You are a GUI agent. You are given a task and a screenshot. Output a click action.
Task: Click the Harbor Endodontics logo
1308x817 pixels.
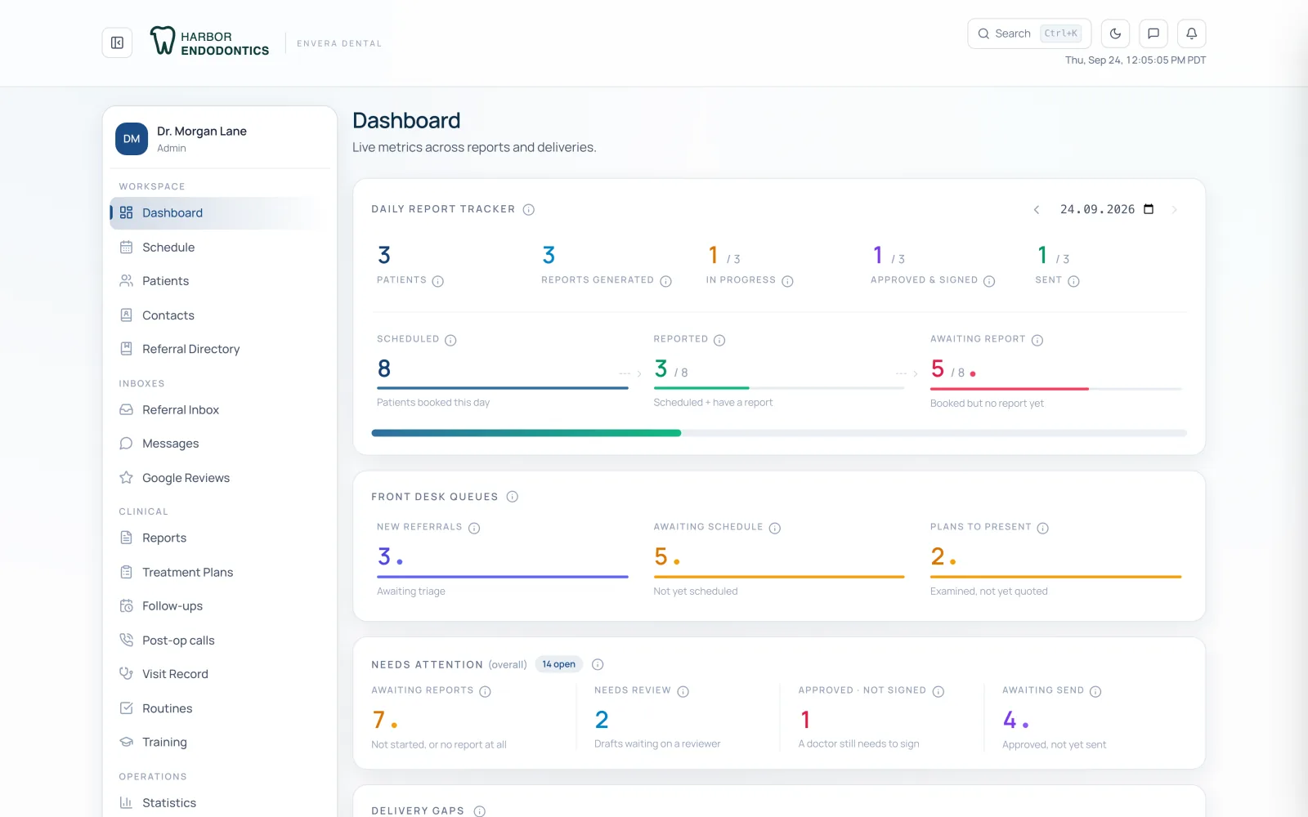point(209,42)
